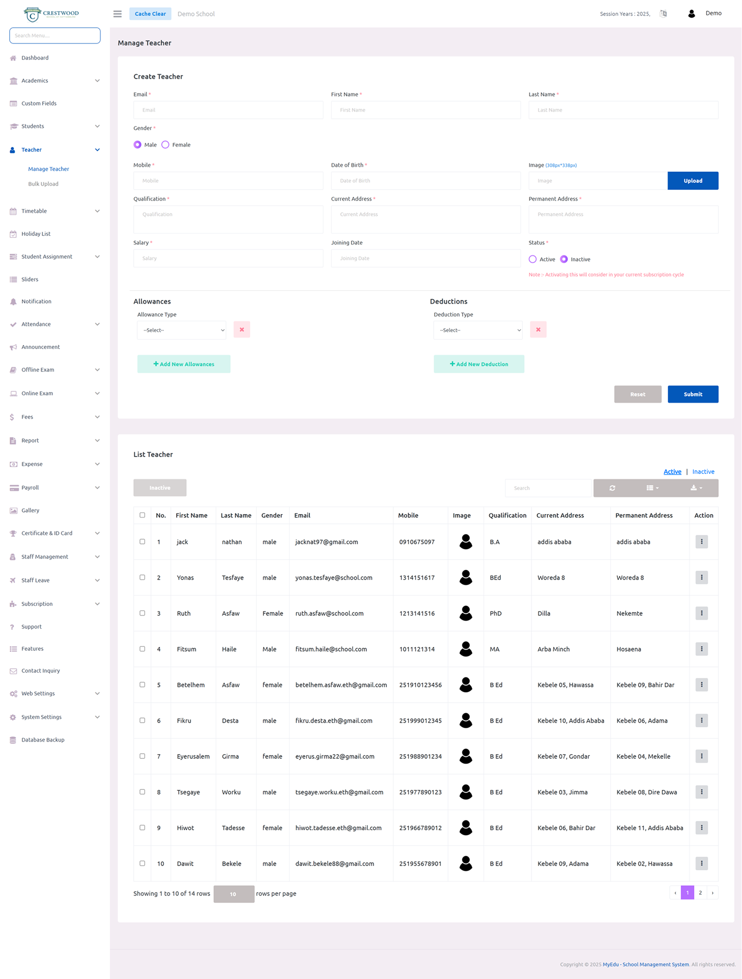Click the hamburger menu icon to collapse sidebar
This screenshot has height=979, width=742.
coord(117,14)
